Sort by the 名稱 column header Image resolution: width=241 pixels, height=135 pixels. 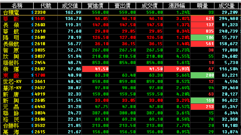click(17, 6)
